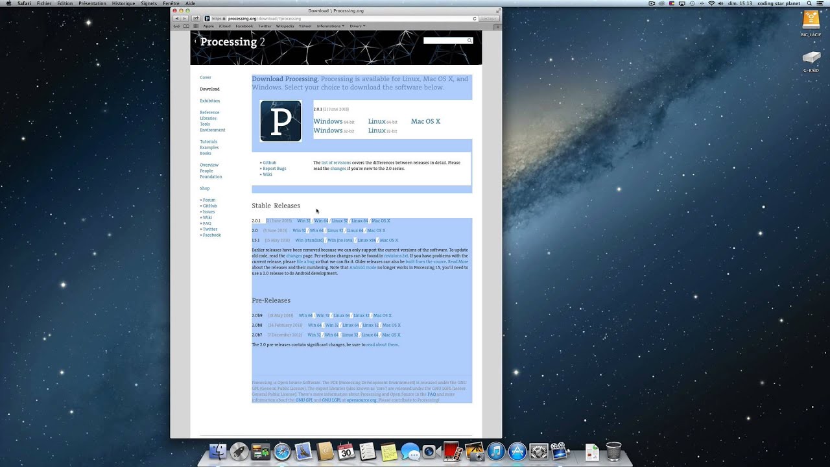Open iTunes music note icon in dock
Screen dimensions: 830x467
[495, 451]
